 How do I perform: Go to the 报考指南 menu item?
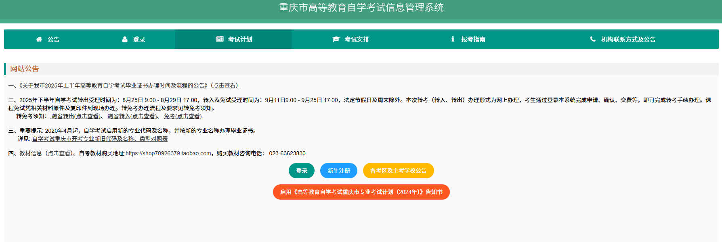pyautogui.click(x=473, y=39)
